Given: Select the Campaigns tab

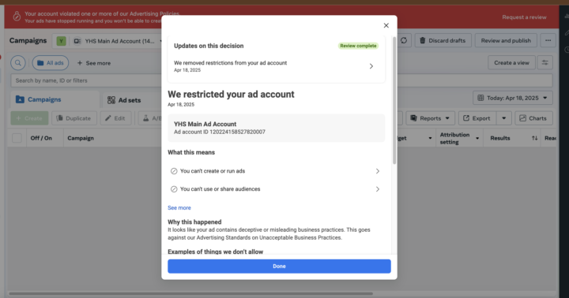Looking at the screenshot, I should [39, 99].
